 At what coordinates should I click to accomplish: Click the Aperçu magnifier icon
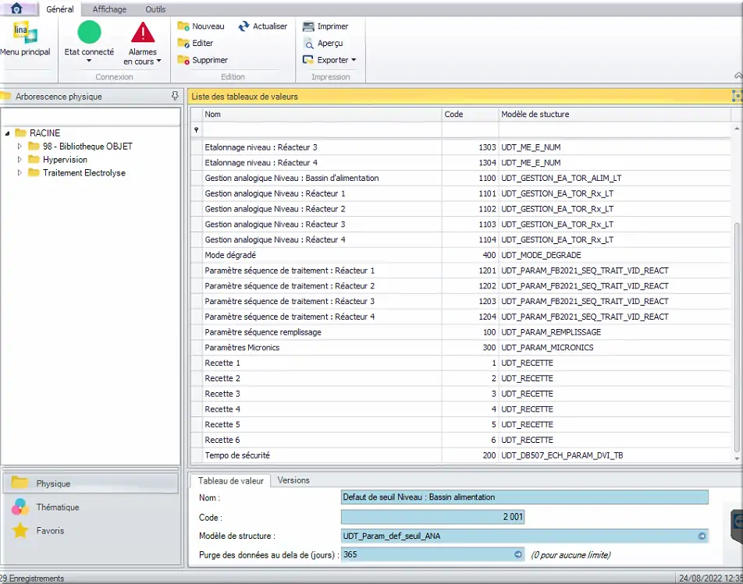click(309, 44)
